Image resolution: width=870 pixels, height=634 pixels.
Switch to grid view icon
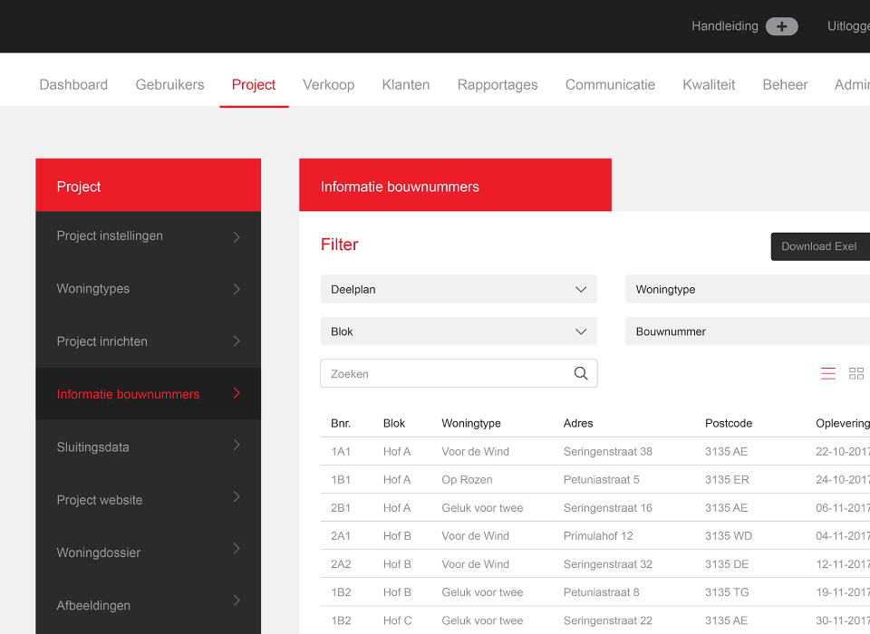coord(855,373)
